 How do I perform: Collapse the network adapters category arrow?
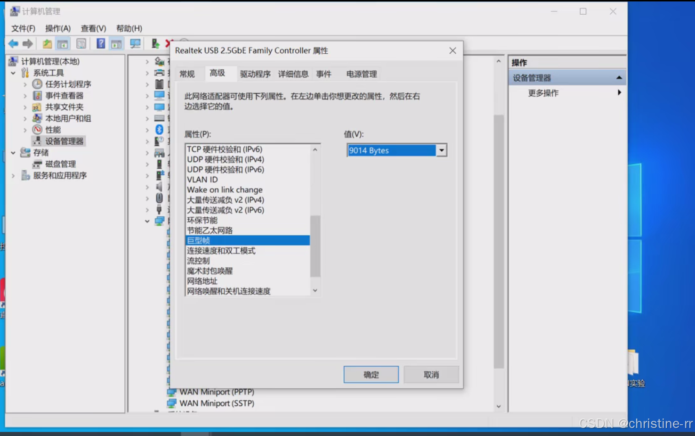tap(147, 221)
